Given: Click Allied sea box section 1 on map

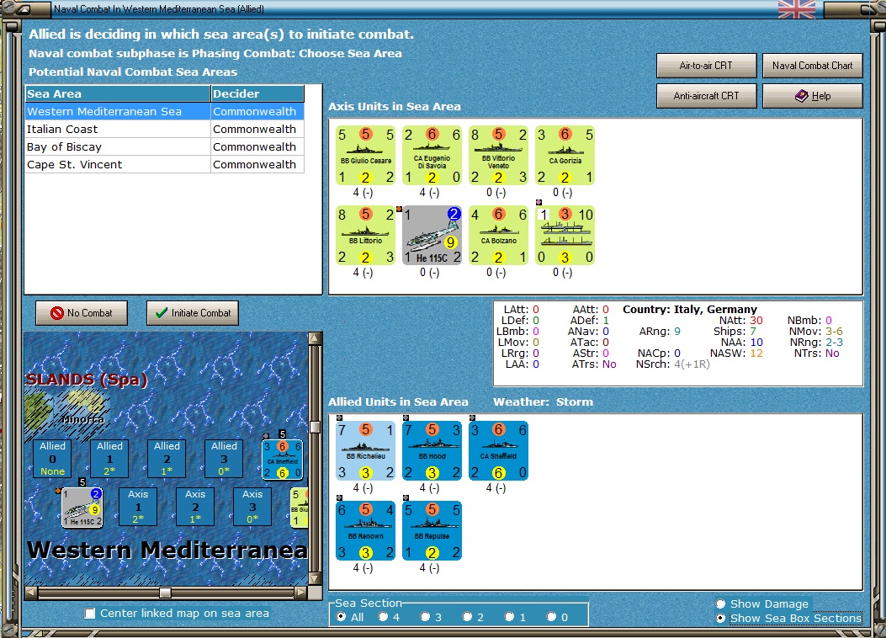Looking at the screenshot, I should click(x=109, y=458).
